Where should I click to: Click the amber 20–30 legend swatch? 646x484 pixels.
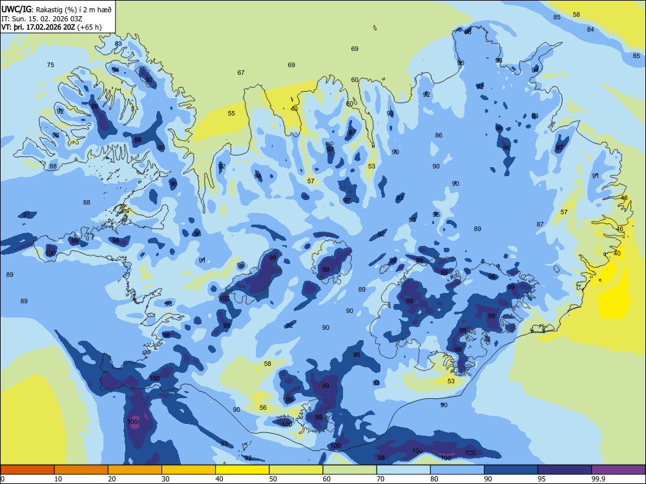click(135, 470)
